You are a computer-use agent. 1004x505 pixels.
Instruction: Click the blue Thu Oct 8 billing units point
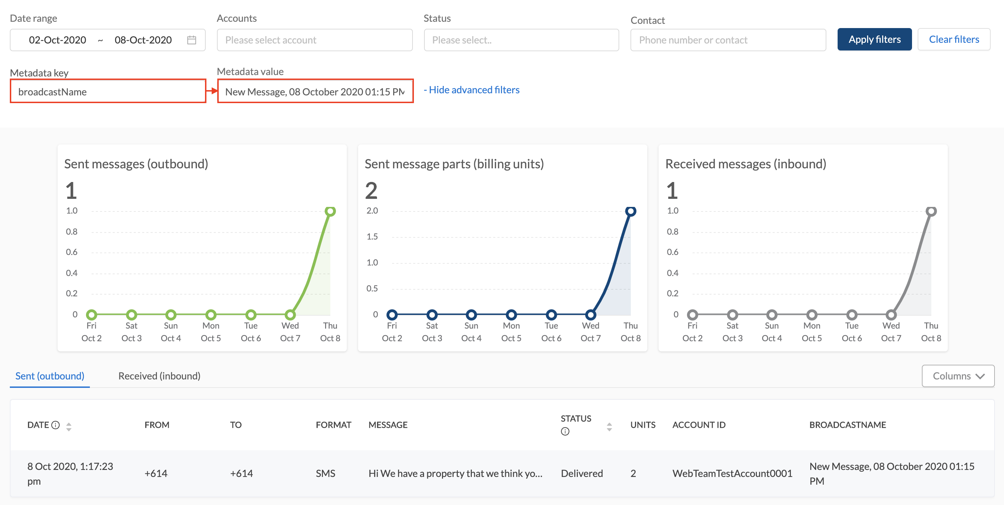[x=630, y=211]
